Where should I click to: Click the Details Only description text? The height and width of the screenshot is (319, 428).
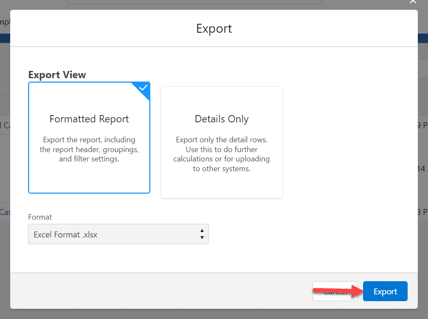[x=221, y=157]
